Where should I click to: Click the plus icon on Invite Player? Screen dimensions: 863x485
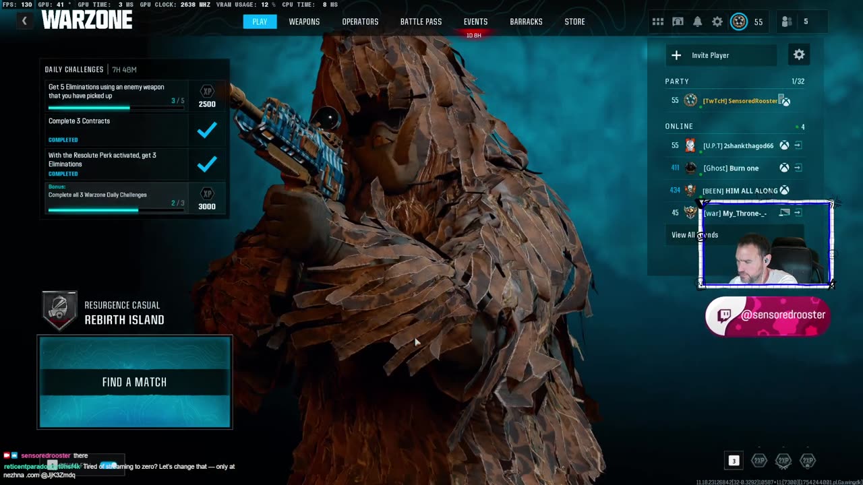coord(676,55)
